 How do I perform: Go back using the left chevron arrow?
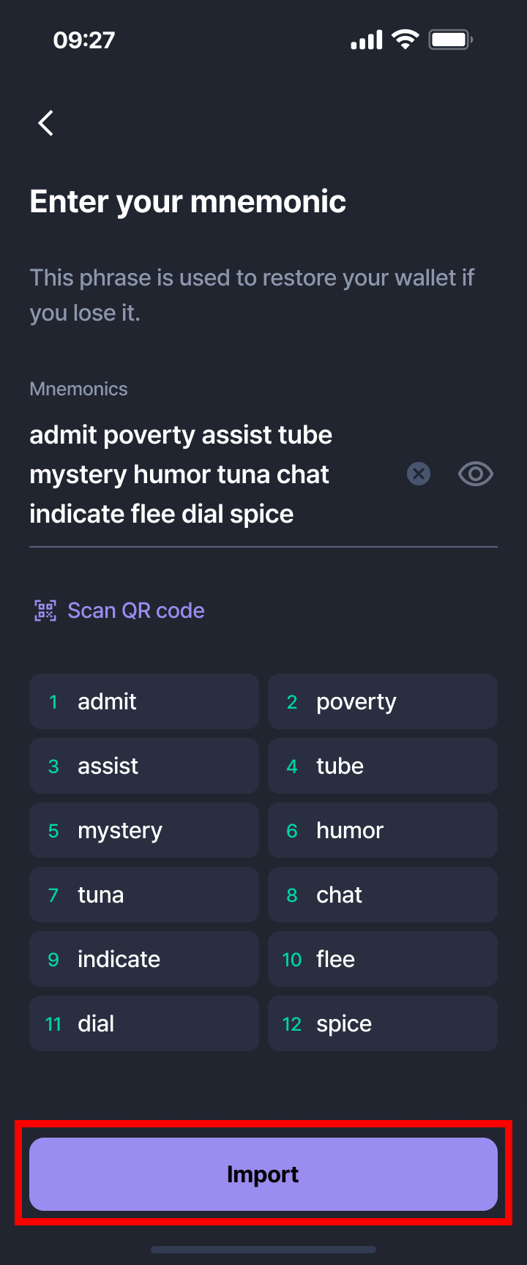(x=45, y=123)
